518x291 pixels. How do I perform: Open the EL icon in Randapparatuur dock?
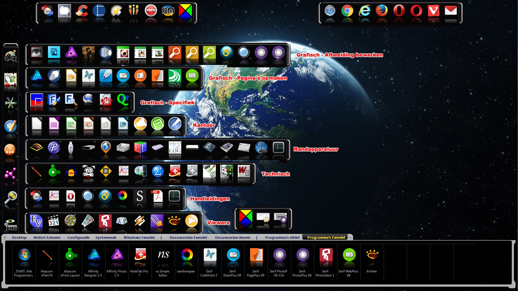140,147
